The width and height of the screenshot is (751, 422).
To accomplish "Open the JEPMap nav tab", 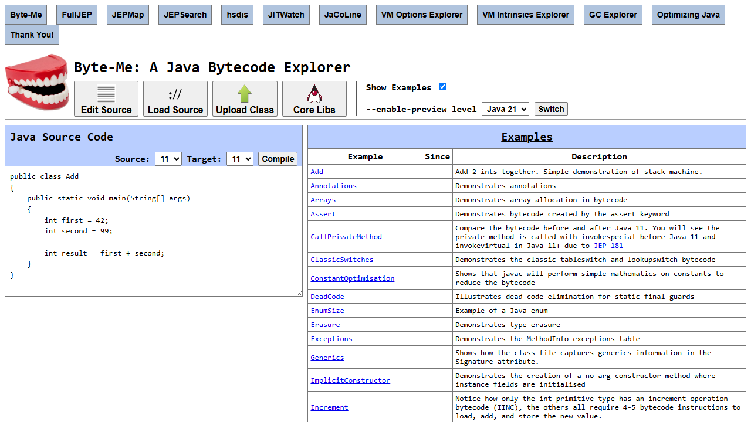I will [128, 15].
